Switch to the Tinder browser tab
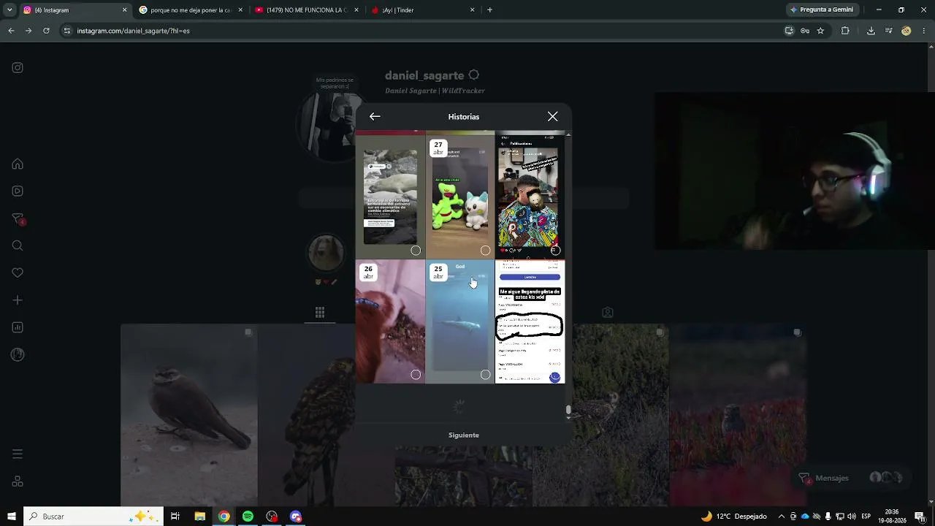The height and width of the screenshot is (526, 935). click(422, 10)
